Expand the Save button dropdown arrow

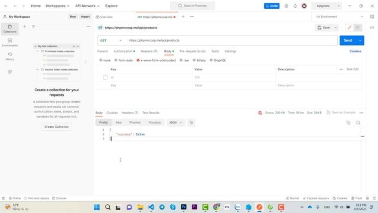tap(335, 28)
